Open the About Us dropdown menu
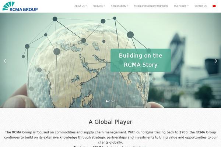Viewport: 221px width, 147px height. click(x=81, y=6)
